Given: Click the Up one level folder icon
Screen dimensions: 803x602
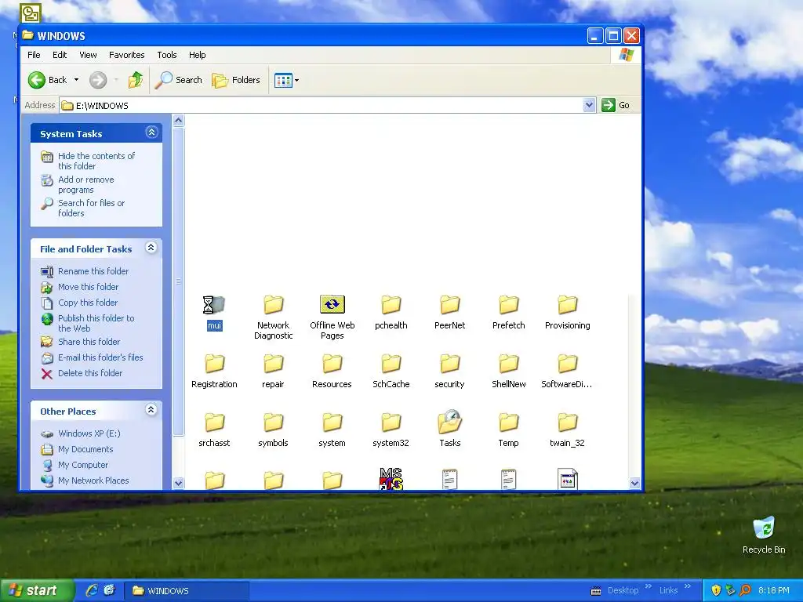Looking at the screenshot, I should (136, 80).
